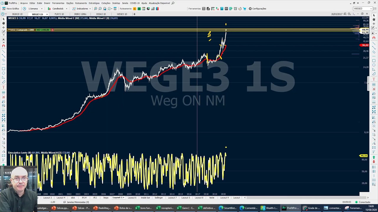Screen dimensions: 378x212
Task: Add a new chart tab with plus
Action: [134, 14]
